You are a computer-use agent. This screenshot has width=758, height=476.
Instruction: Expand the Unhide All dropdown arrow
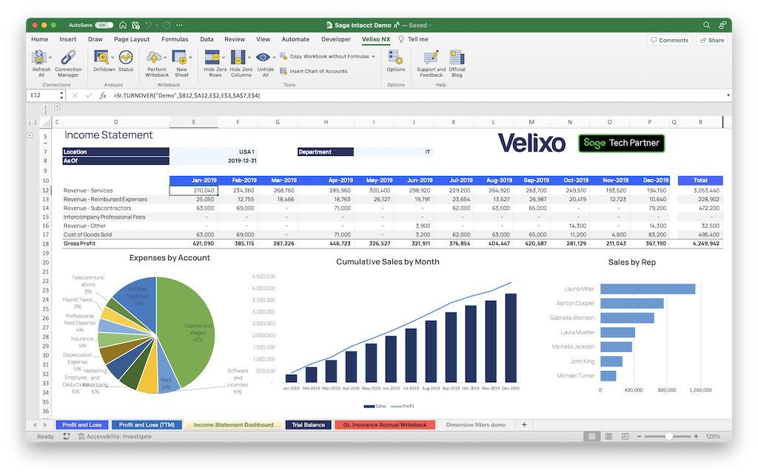click(x=274, y=58)
